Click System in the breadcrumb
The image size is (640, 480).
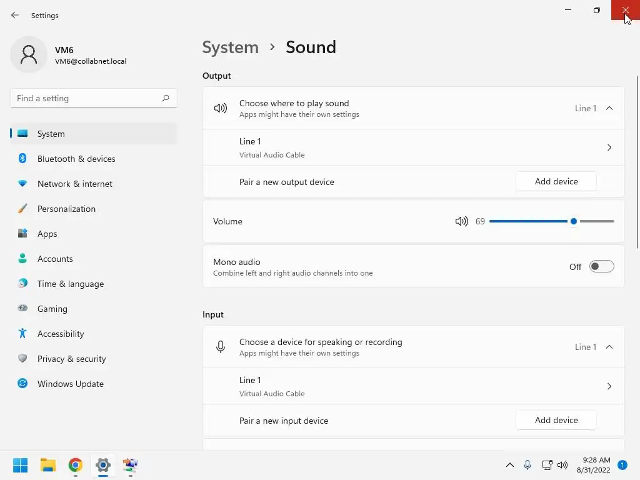coord(230,47)
